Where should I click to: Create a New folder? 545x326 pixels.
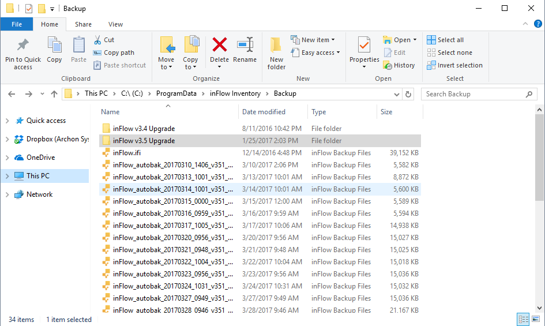[x=276, y=53]
